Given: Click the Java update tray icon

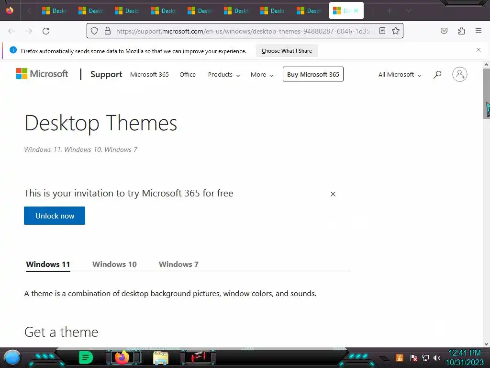Looking at the screenshot, I should pyautogui.click(x=400, y=357).
